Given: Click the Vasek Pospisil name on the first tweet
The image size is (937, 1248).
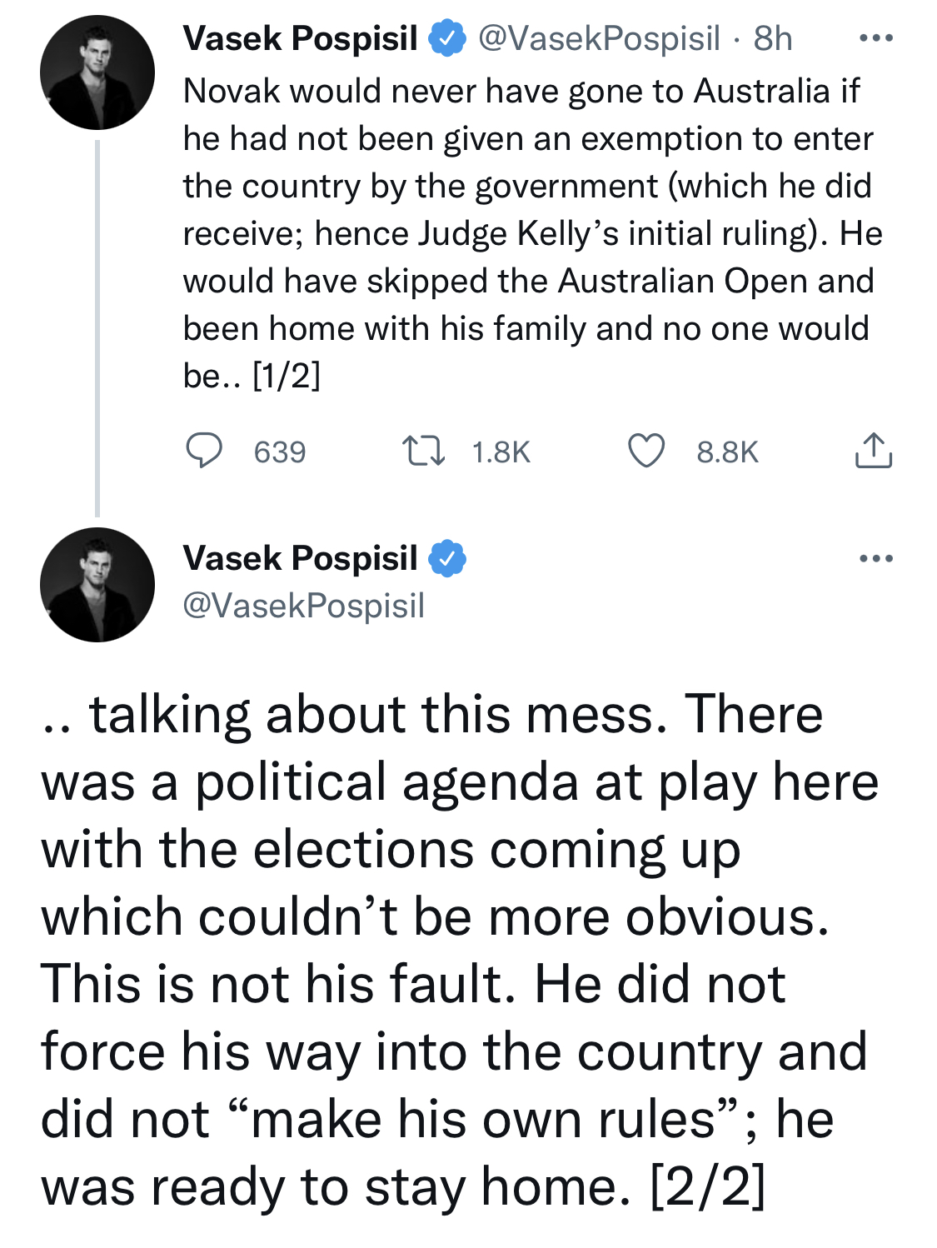Looking at the screenshot, I should pyautogui.click(x=300, y=38).
